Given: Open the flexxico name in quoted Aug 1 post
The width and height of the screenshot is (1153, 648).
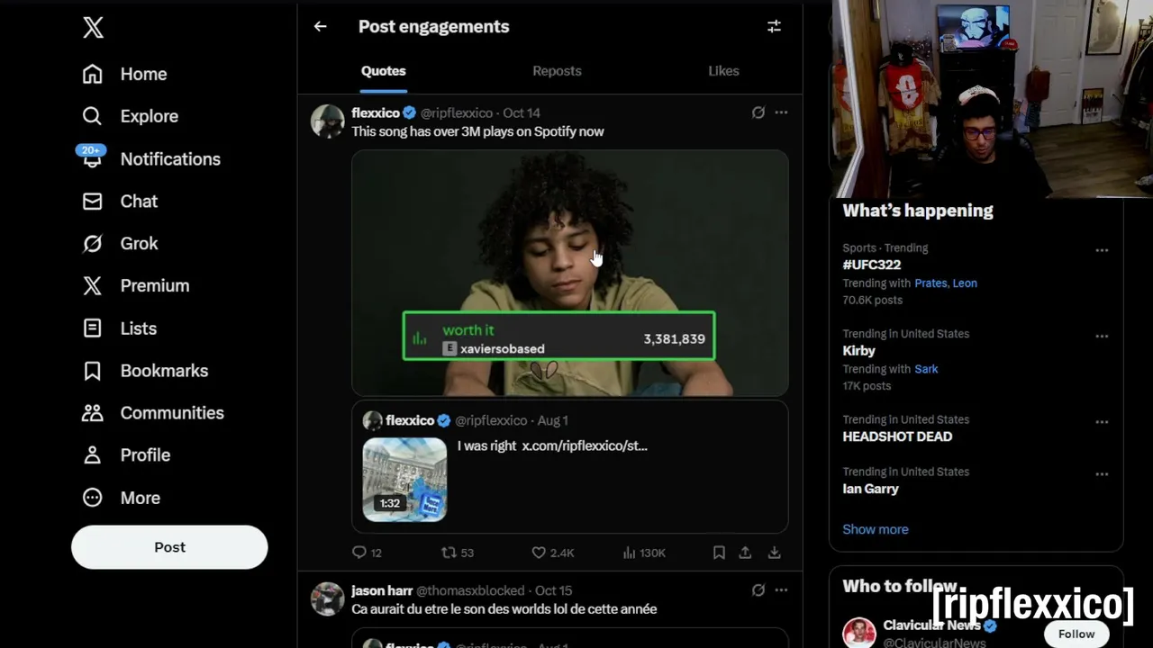Looking at the screenshot, I should pos(410,420).
